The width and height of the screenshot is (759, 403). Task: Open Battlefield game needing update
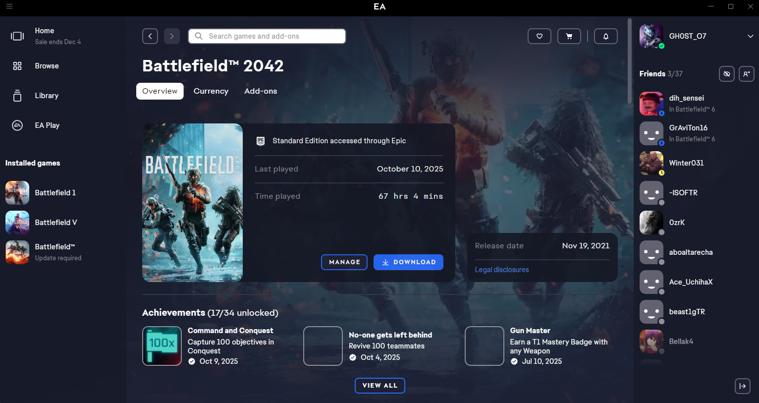click(62, 252)
